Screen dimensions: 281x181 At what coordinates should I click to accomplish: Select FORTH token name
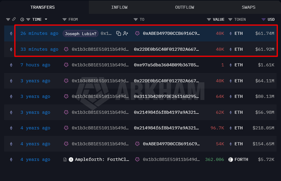[241, 160]
